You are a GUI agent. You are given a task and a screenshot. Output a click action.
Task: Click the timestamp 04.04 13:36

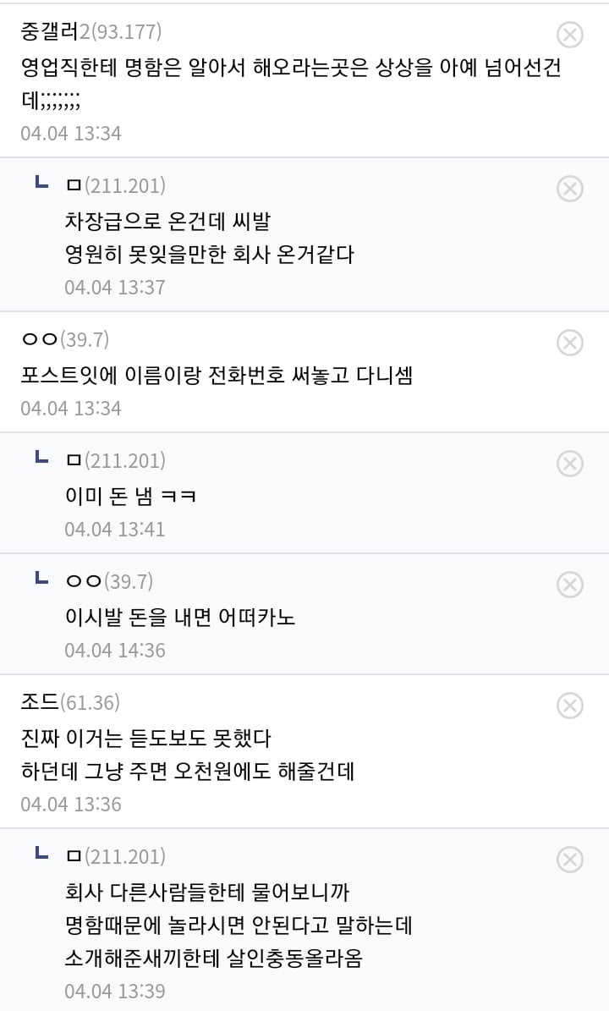pos(71,804)
